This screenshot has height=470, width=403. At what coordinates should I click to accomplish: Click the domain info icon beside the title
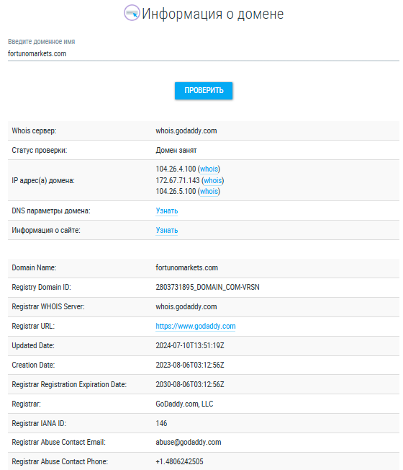click(132, 13)
